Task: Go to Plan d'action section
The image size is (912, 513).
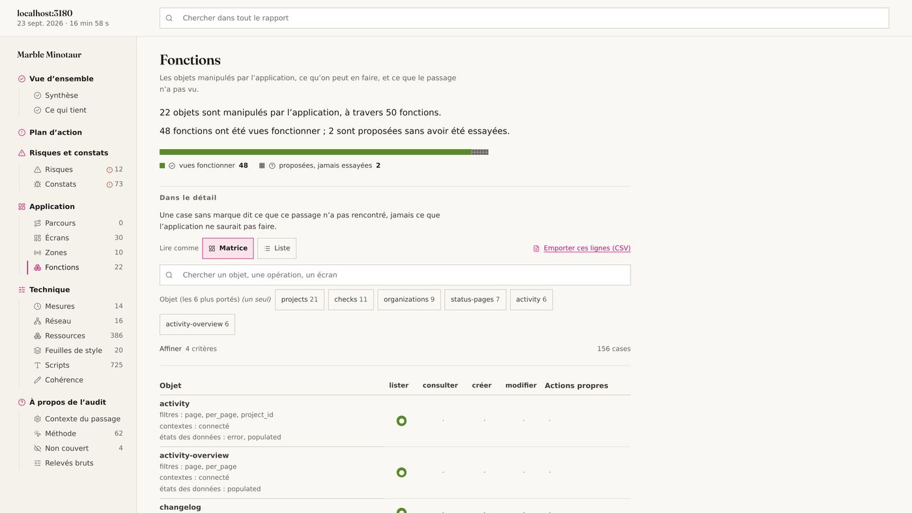Action: click(x=55, y=132)
